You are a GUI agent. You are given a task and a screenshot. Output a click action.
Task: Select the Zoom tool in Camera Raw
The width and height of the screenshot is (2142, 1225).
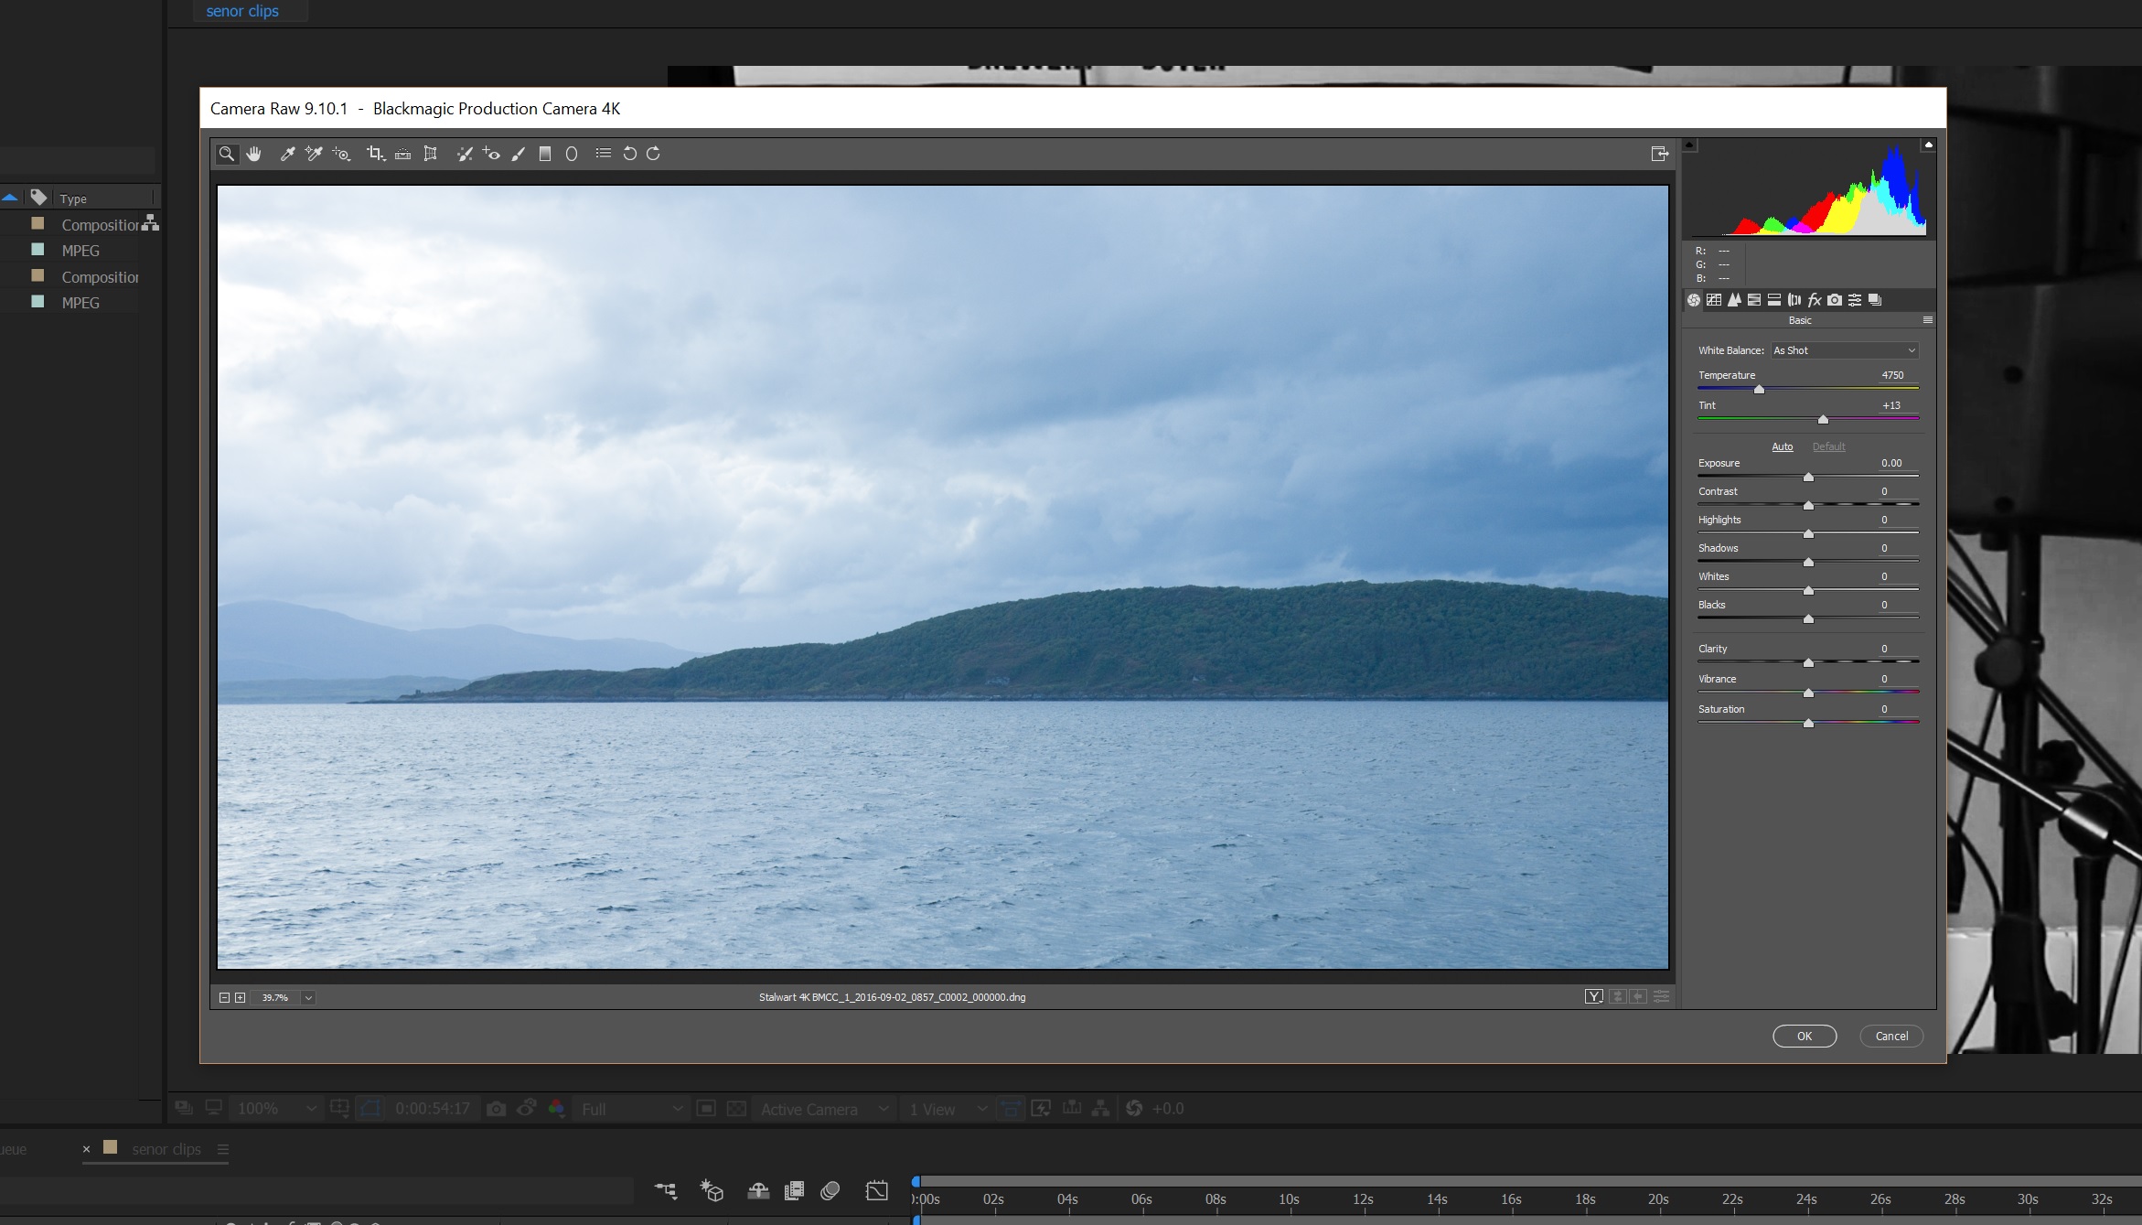click(x=227, y=154)
